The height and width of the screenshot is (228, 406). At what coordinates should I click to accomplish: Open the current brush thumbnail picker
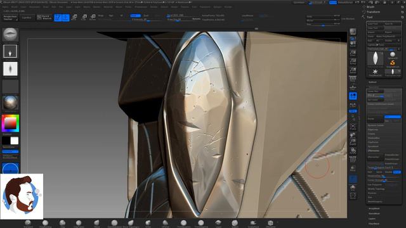[10, 34]
